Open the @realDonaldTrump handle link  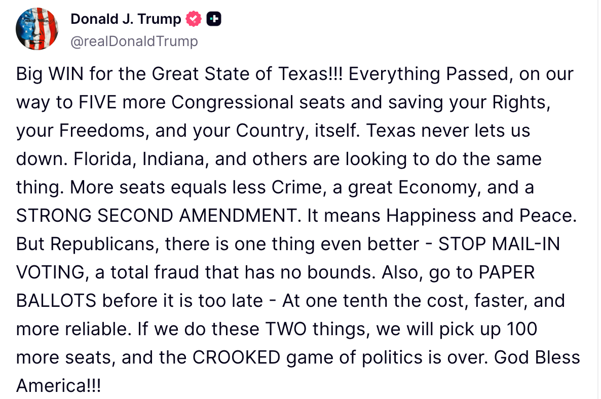[134, 41]
